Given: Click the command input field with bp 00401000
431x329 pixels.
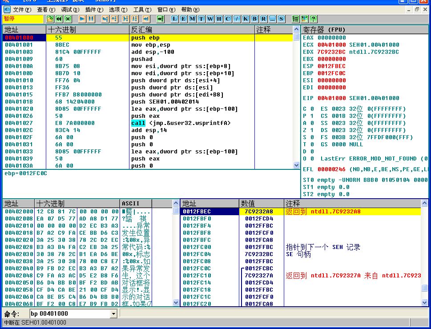Looking at the screenshot, I should point(70,313).
